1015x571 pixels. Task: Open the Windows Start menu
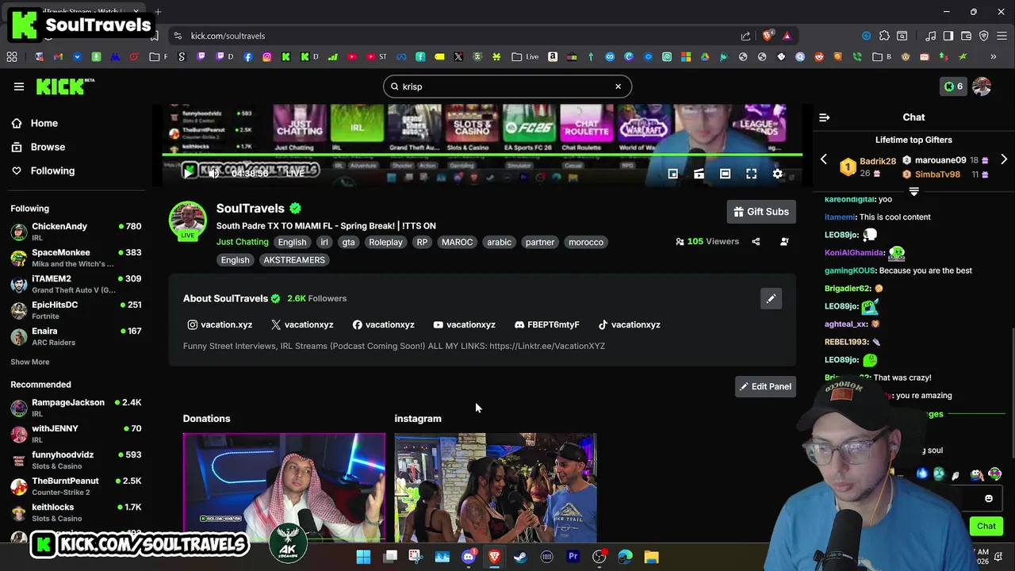363,557
